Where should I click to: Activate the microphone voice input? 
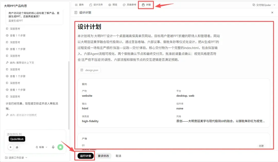point(53,147)
